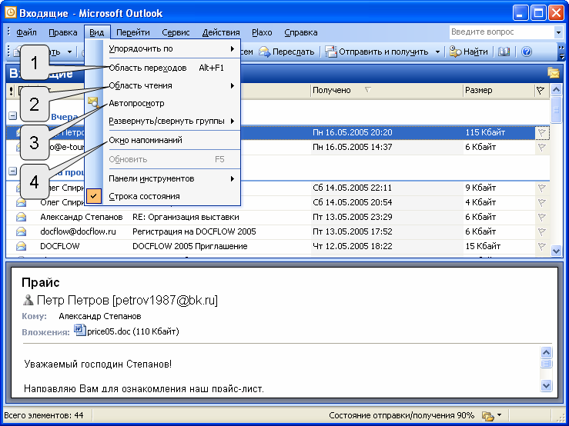Open the Правка menu
The width and height of the screenshot is (569, 426).
[63, 32]
